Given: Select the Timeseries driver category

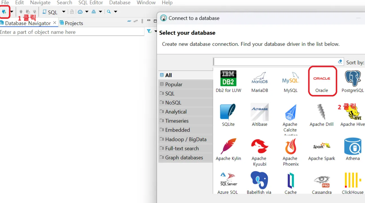Looking at the screenshot, I should pyautogui.click(x=186, y=121).
